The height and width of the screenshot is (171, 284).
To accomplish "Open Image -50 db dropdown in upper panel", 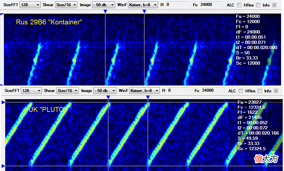I will coord(103,5).
